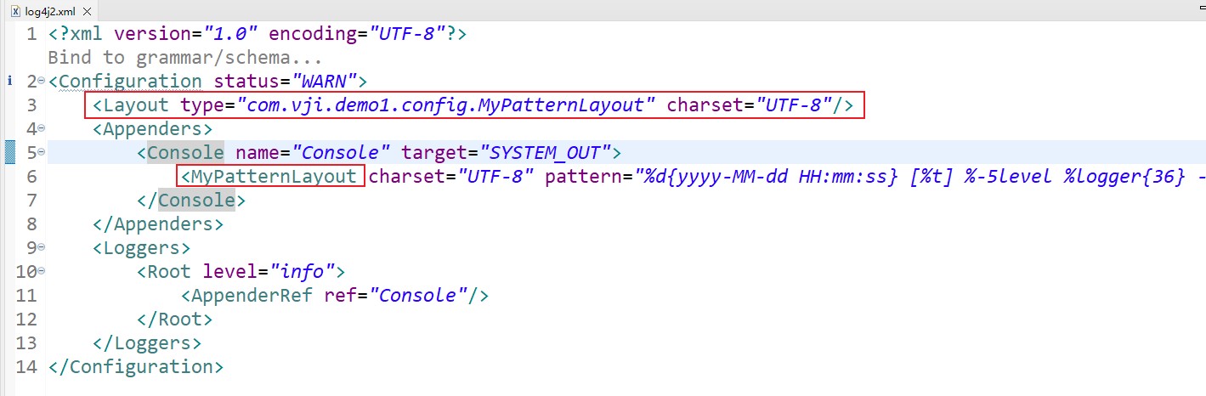This screenshot has height=396, width=1206.
Task: Place cursor on the MyPatternLayout tag on line 6
Action: pyautogui.click(x=273, y=176)
